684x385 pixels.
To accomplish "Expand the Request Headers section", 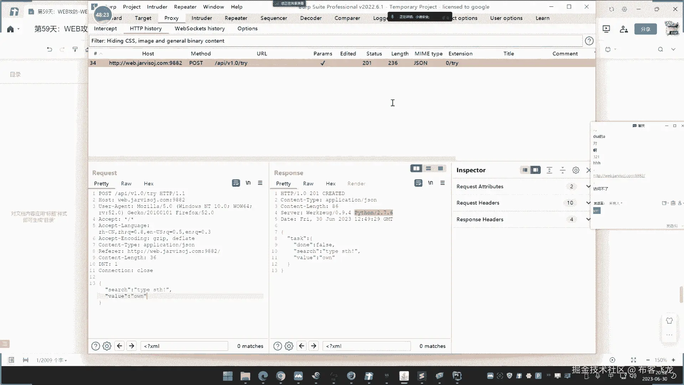I will coord(588,203).
